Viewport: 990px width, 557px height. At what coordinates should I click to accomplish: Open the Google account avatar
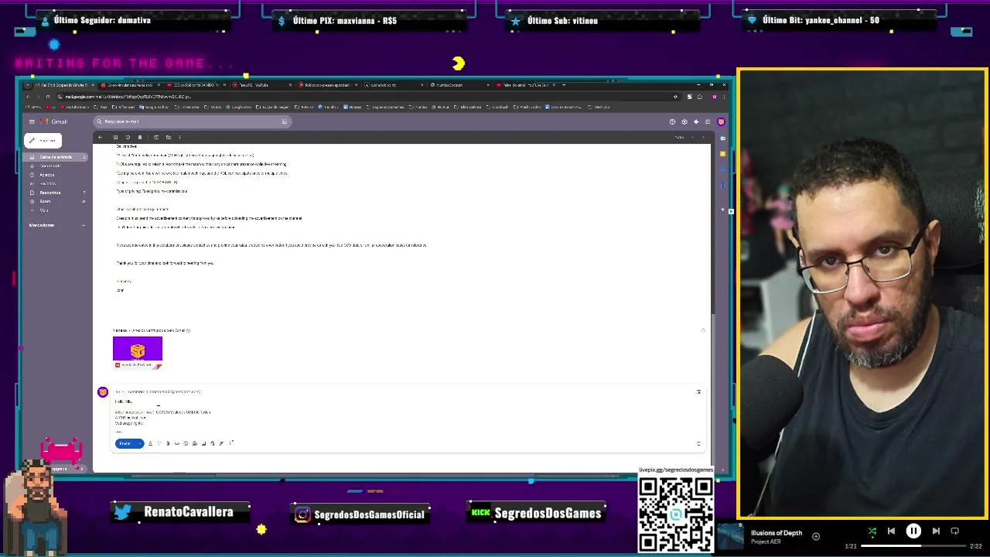tap(722, 121)
